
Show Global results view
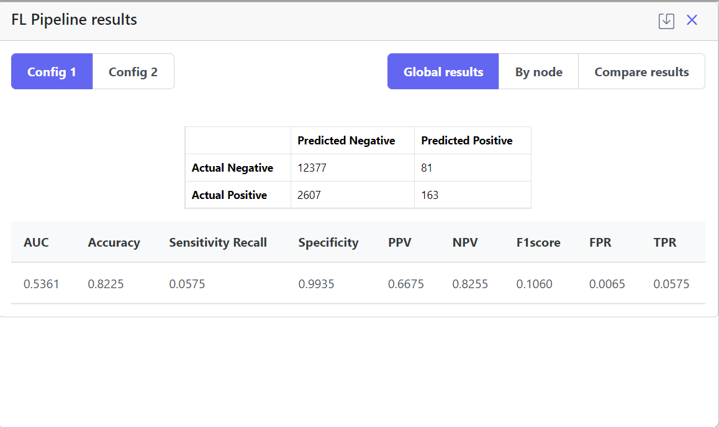pyautogui.click(x=443, y=72)
